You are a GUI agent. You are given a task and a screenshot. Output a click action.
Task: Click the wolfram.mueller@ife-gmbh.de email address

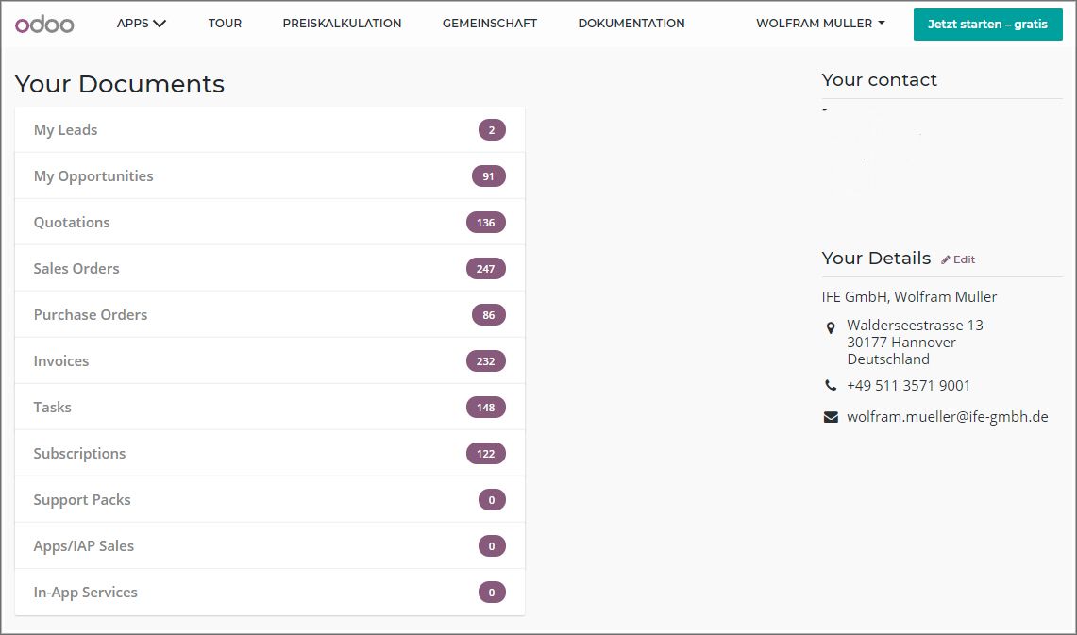pyautogui.click(x=948, y=417)
